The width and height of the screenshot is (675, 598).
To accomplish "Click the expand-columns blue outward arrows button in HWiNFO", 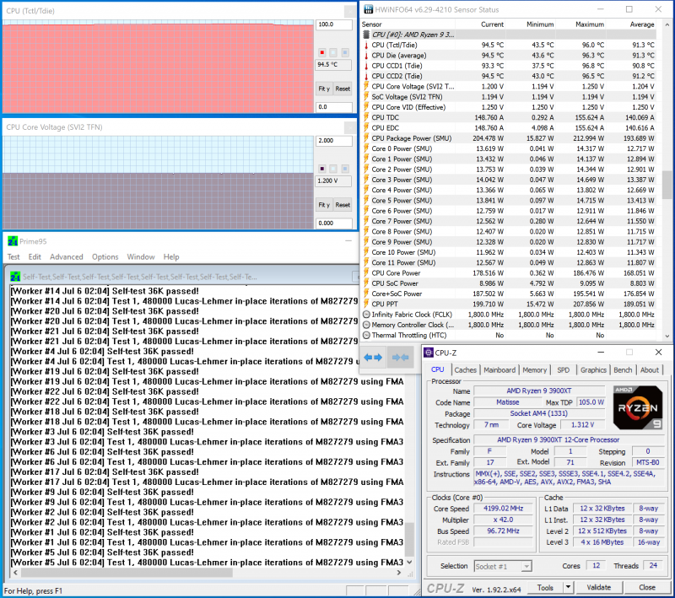I will click(x=373, y=357).
